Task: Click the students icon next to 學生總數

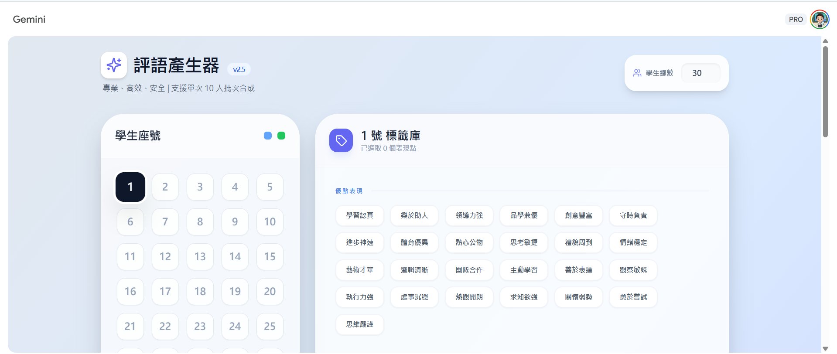Action: pyautogui.click(x=637, y=73)
